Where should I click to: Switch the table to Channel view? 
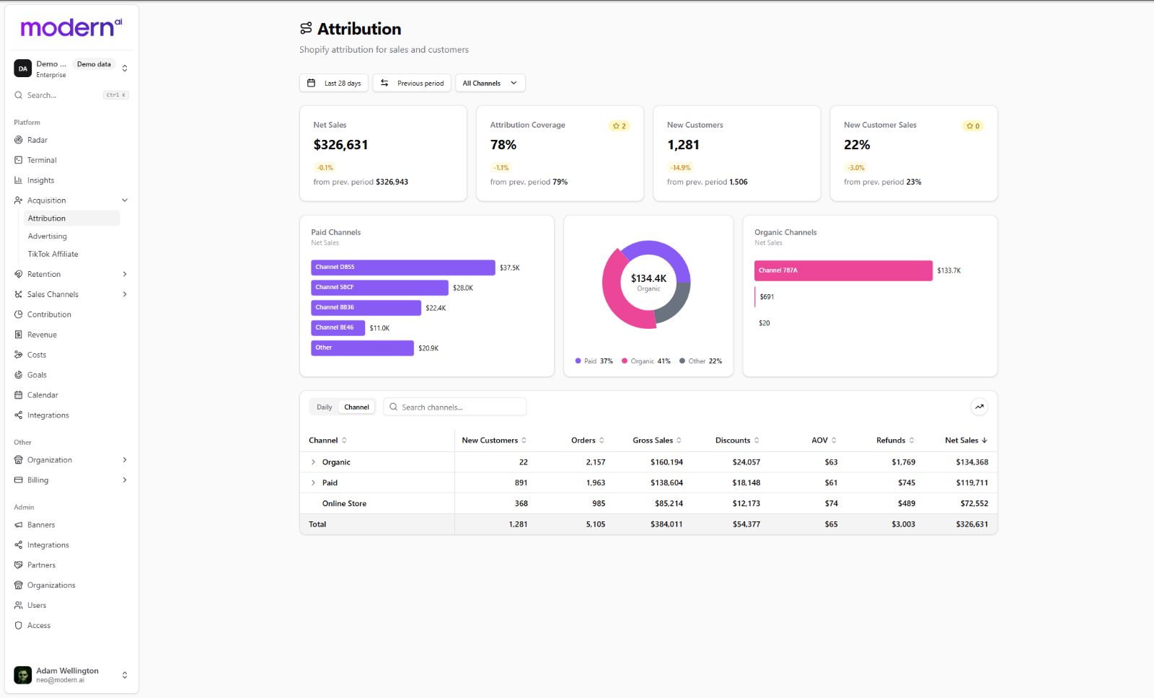point(356,407)
